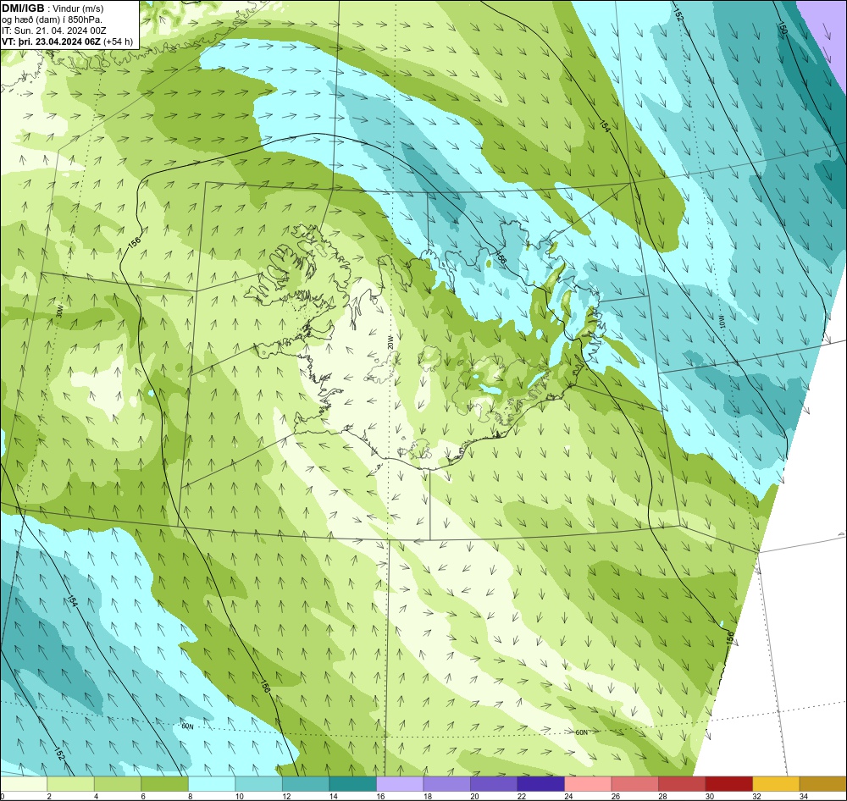Select the 4–6 m/s green legend swatch
Viewport: 847px width, 801px height.
tap(118, 784)
